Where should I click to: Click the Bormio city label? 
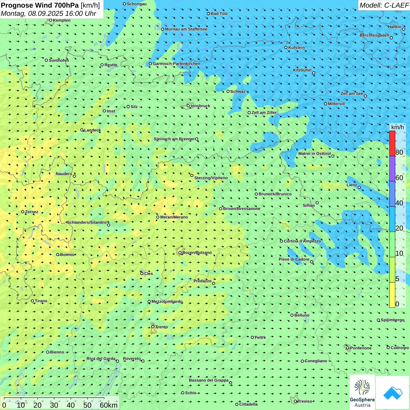[x=67, y=254]
